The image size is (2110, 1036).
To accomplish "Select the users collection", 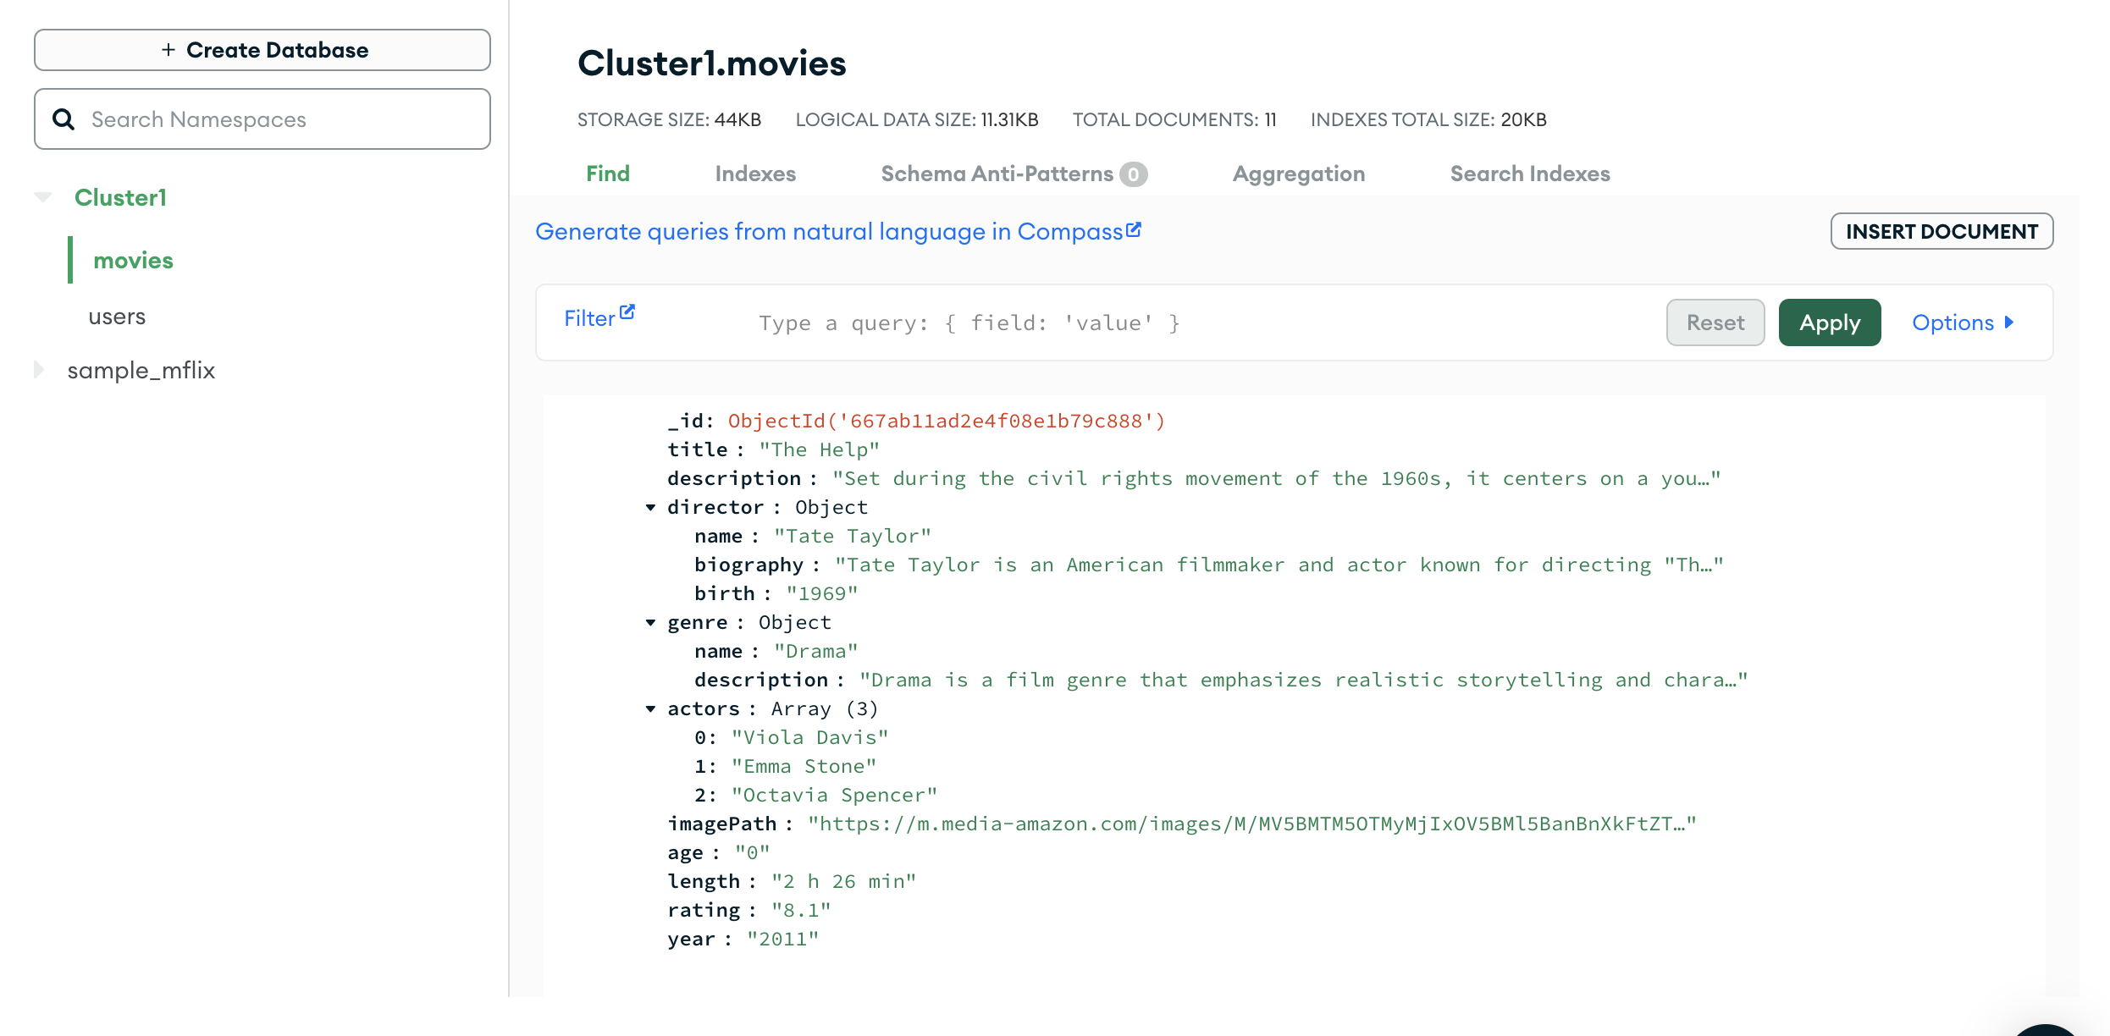I will pyautogui.click(x=117, y=317).
